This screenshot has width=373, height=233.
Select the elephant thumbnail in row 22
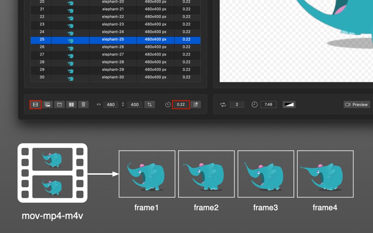pyautogui.click(x=70, y=18)
